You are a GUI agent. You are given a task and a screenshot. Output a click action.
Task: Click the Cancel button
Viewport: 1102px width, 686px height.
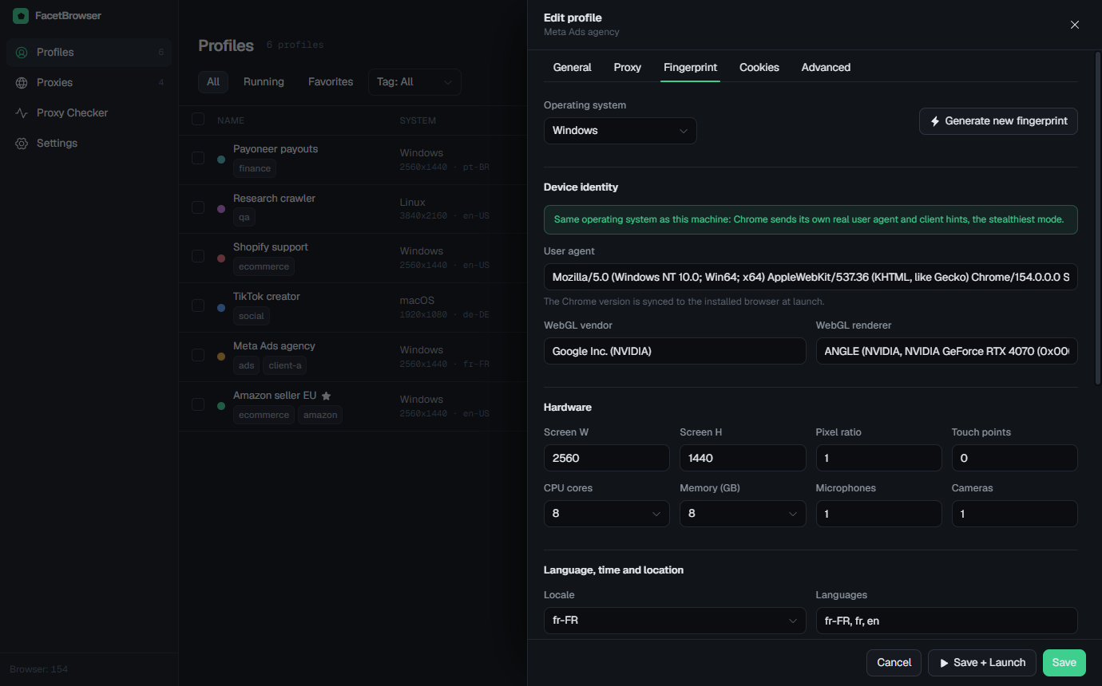pyautogui.click(x=894, y=663)
